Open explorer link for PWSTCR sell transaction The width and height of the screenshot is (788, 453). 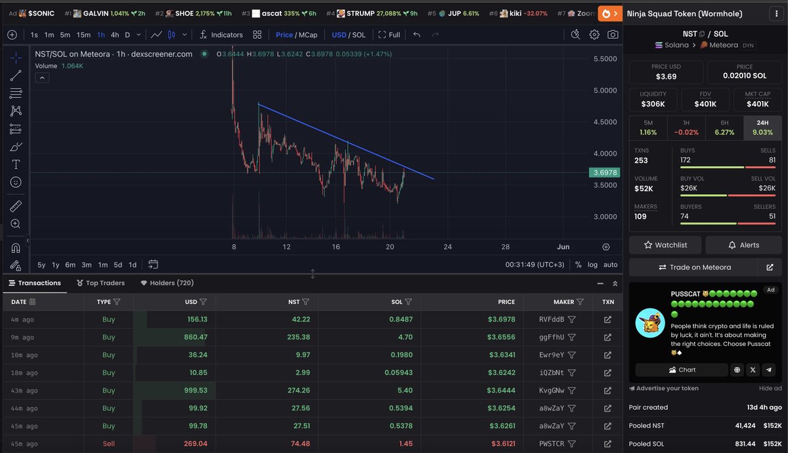[607, 444]
